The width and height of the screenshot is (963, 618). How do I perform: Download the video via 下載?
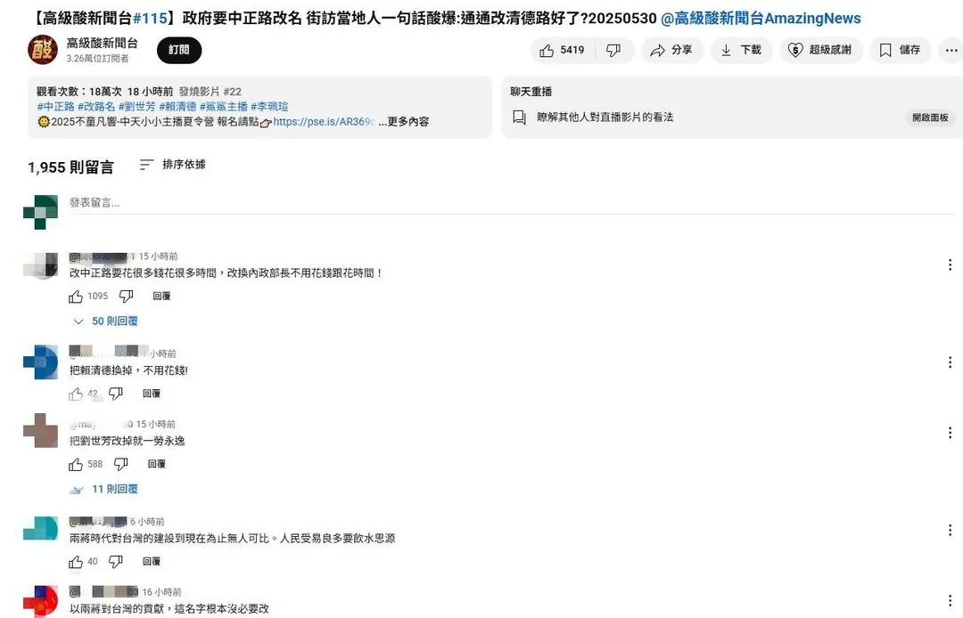point(741,50)
